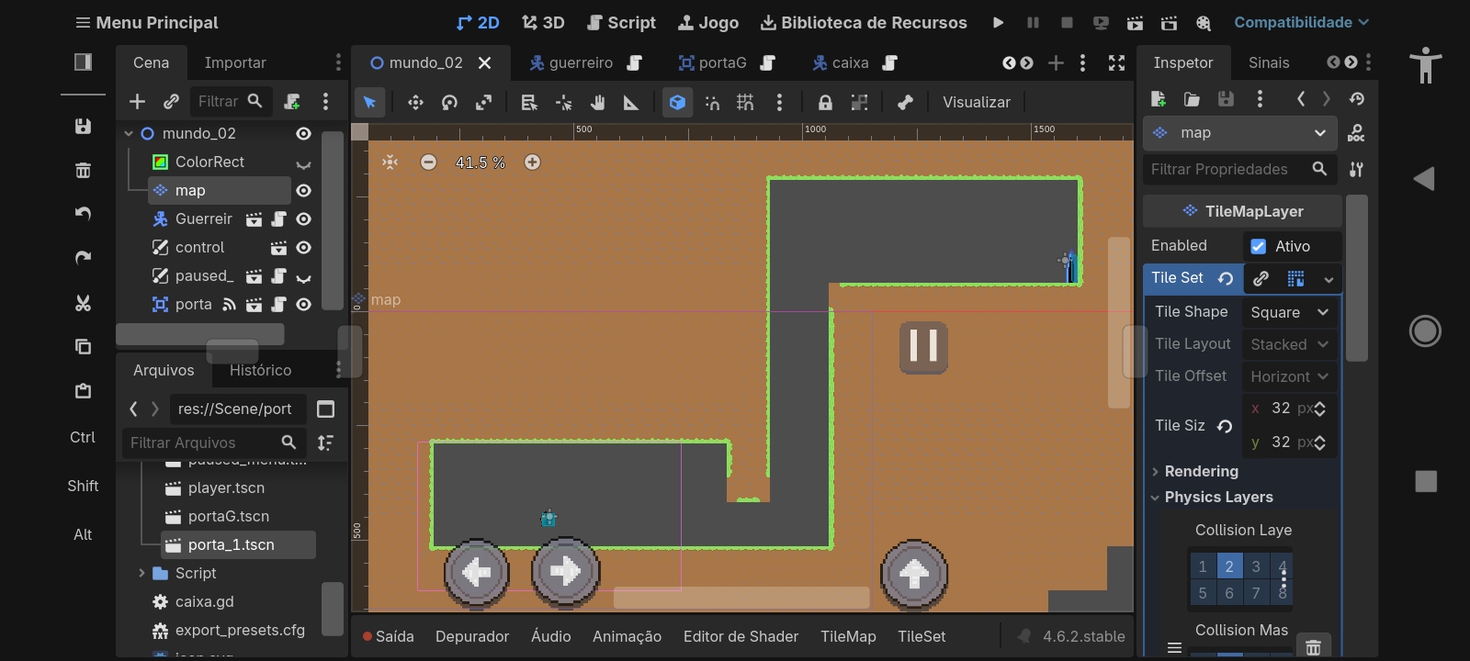Screen dimensions: 1470x661
Task: Open the Tile Shape dropdown
Action: [1289, 312]
